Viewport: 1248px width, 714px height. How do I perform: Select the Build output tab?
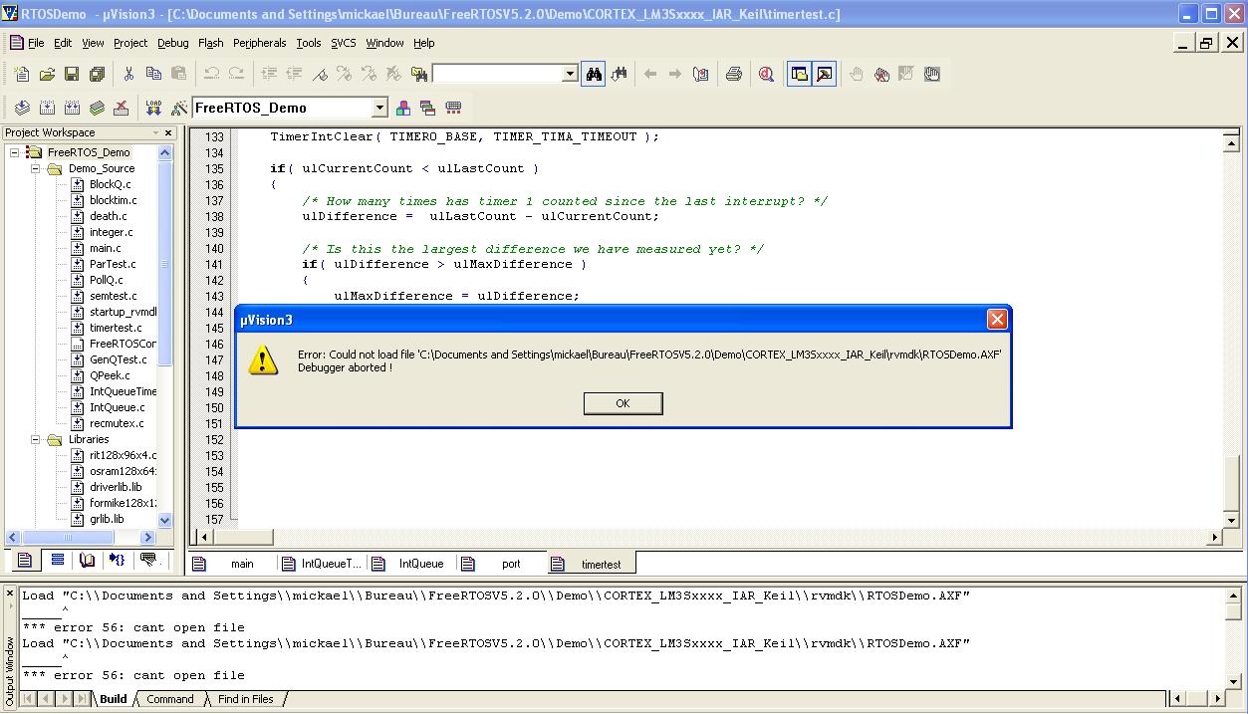[x=114, y=699]
